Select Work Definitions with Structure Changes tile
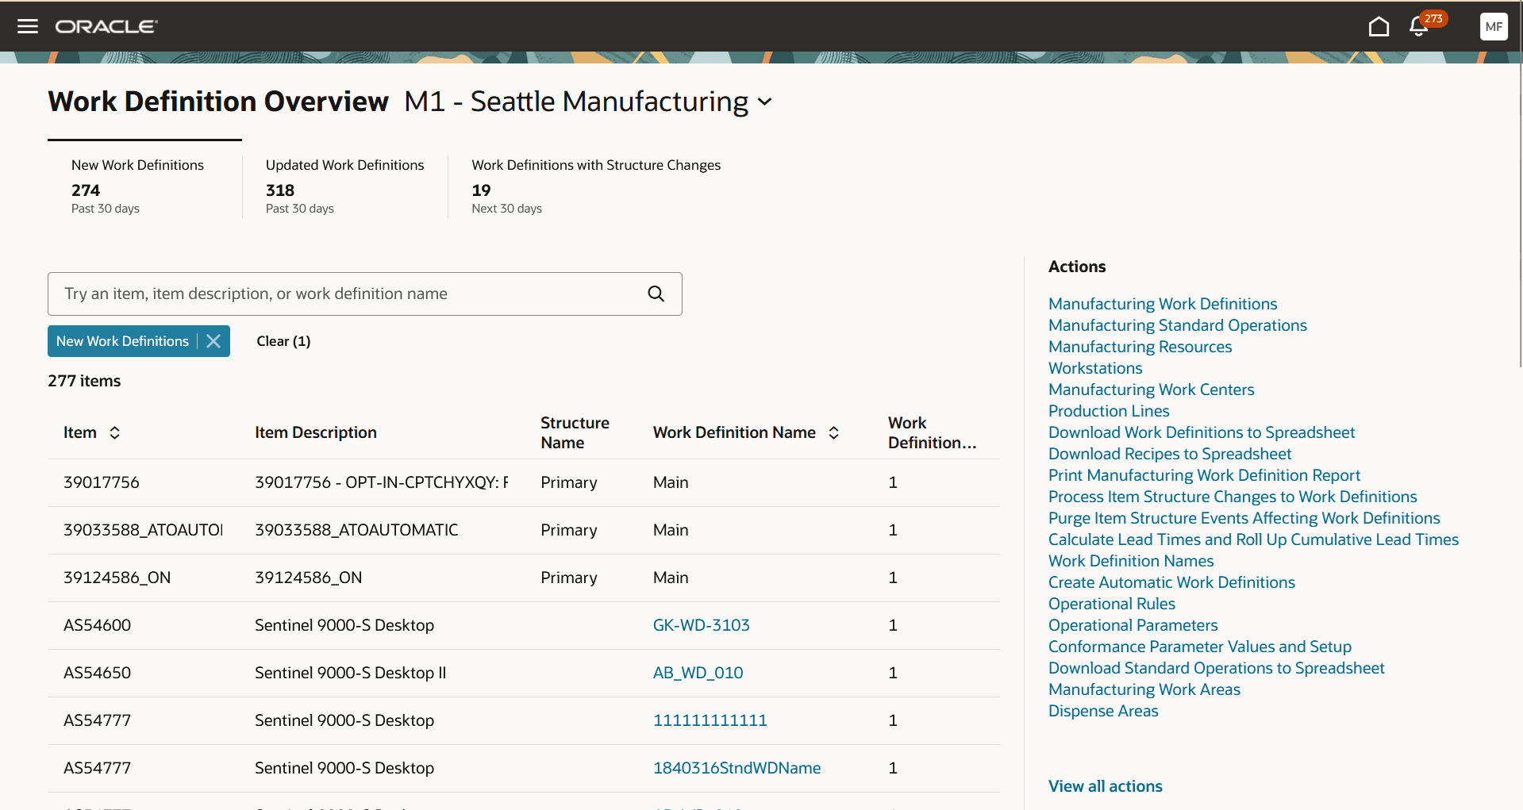This screenshot has width=1523, height=810. pos(596,186)
